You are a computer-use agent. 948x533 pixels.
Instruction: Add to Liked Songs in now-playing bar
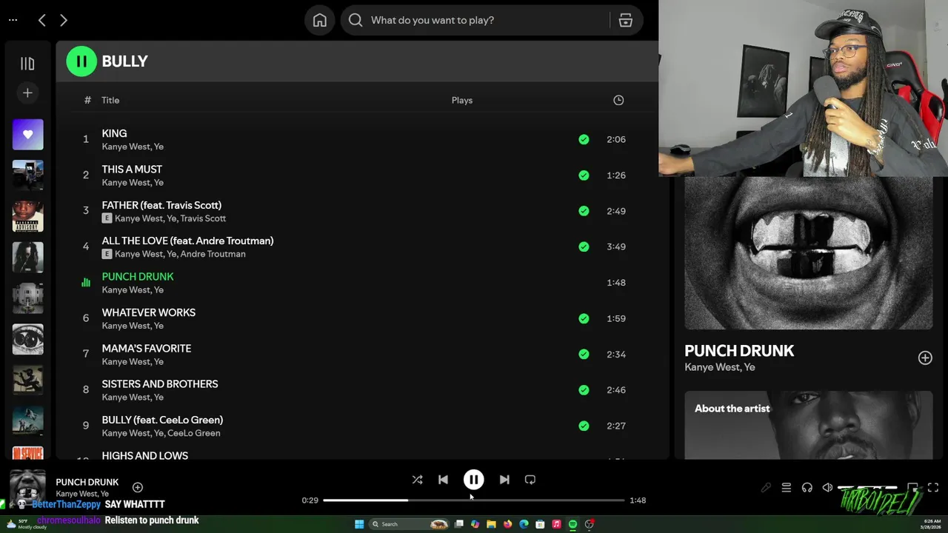point(138,487)
